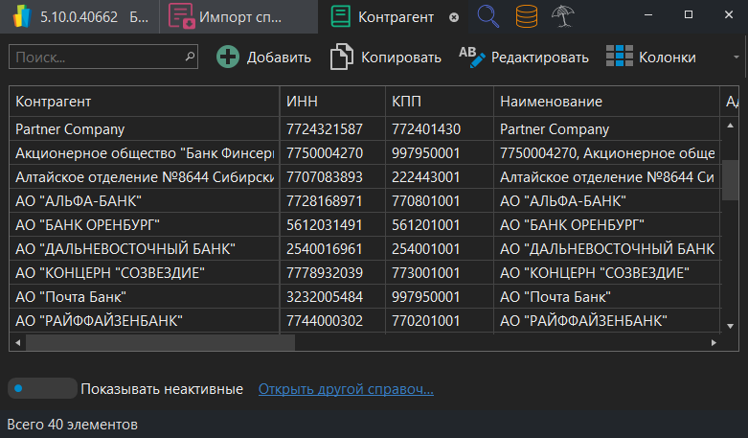Click the search magnifier inside Поиск field
This screenshot has width=748, height=438.
point(190,57)
